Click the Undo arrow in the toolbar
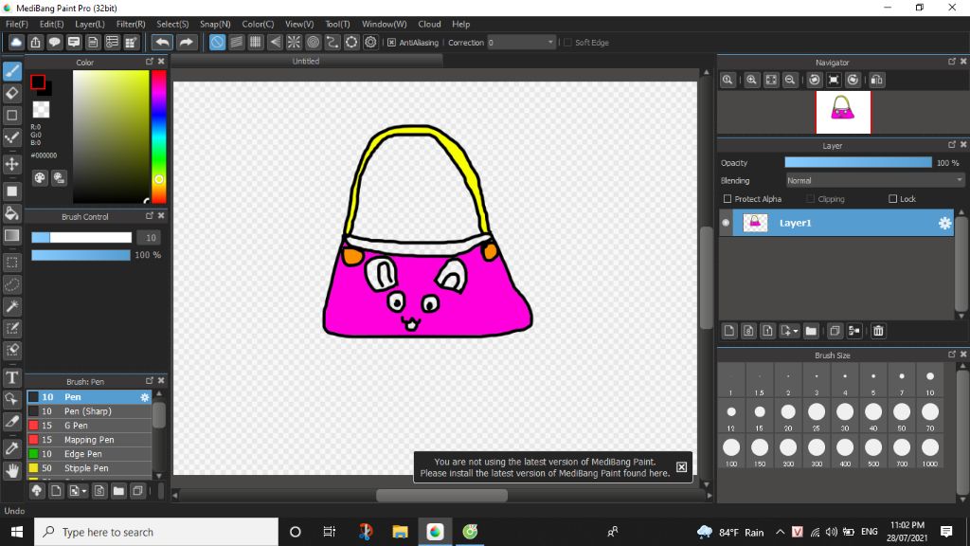 (x=162, y=42)
